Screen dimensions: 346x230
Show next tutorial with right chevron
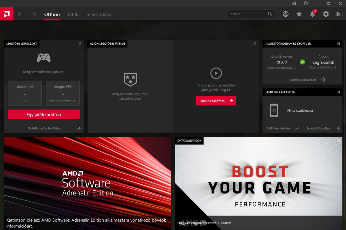(x=339, y=183)
